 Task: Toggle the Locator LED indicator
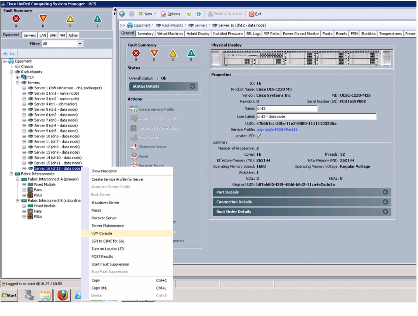(x=259, y=136)
